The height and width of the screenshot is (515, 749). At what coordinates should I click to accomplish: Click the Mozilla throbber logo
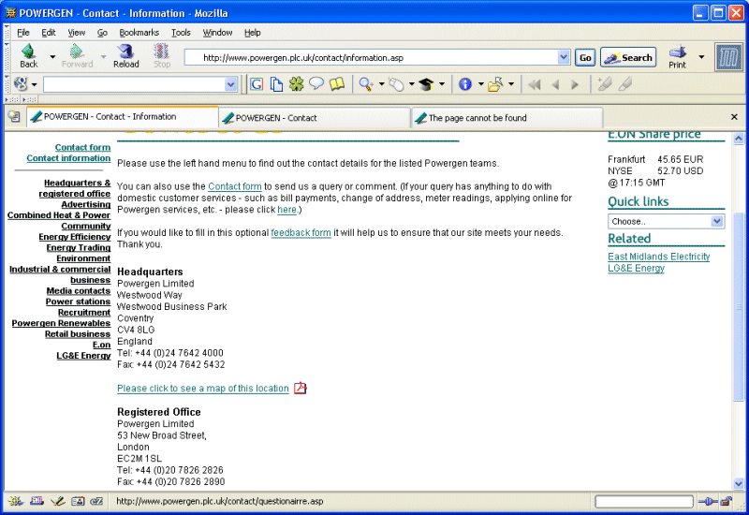pyautogui.click(x=729, y=57)
